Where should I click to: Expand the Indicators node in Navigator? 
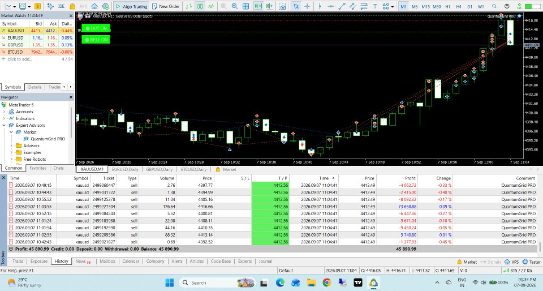(4, 118)
